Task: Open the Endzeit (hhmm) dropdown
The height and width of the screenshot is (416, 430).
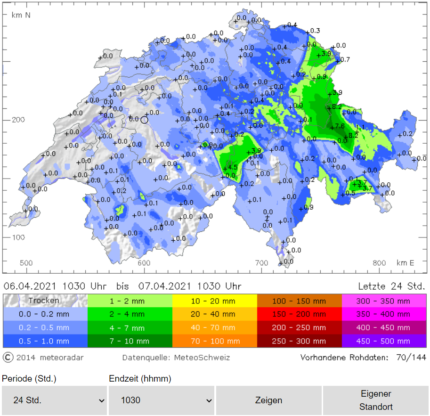Action: pos(162,400)
